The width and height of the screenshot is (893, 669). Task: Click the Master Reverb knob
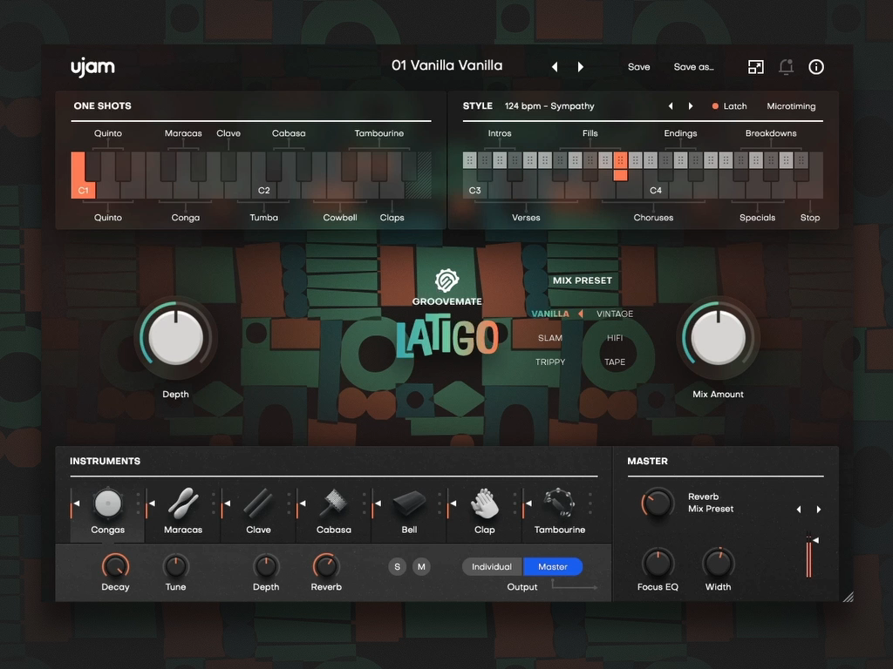pos(658,503)
